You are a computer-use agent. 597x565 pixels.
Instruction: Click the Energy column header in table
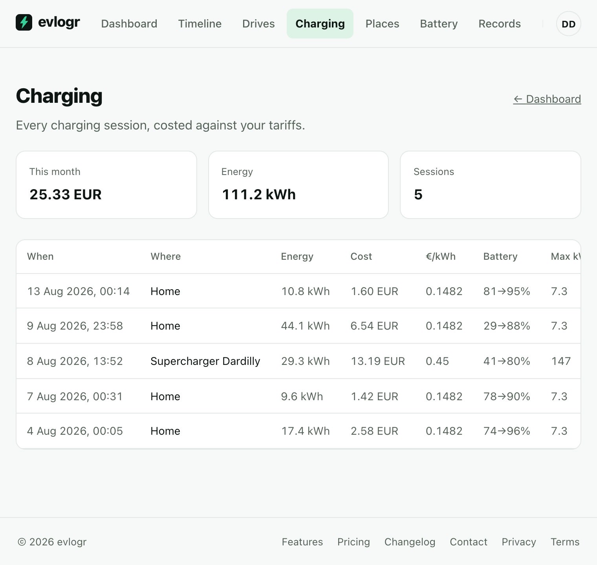(297, 257)
